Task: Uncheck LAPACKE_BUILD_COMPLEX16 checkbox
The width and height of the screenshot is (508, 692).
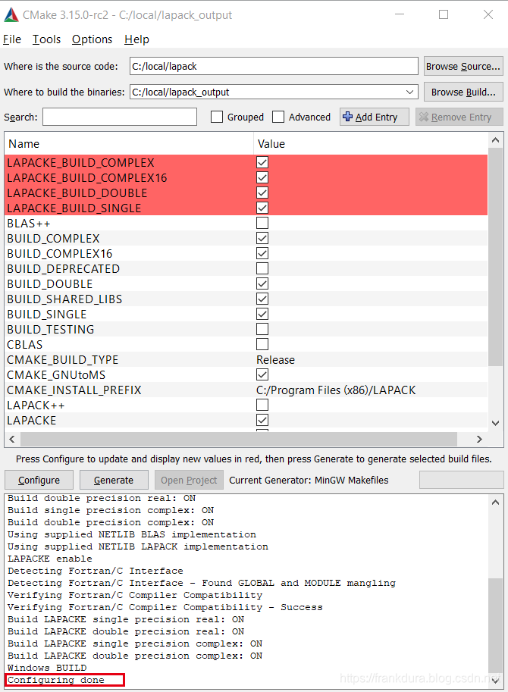Action: (262, 177)
